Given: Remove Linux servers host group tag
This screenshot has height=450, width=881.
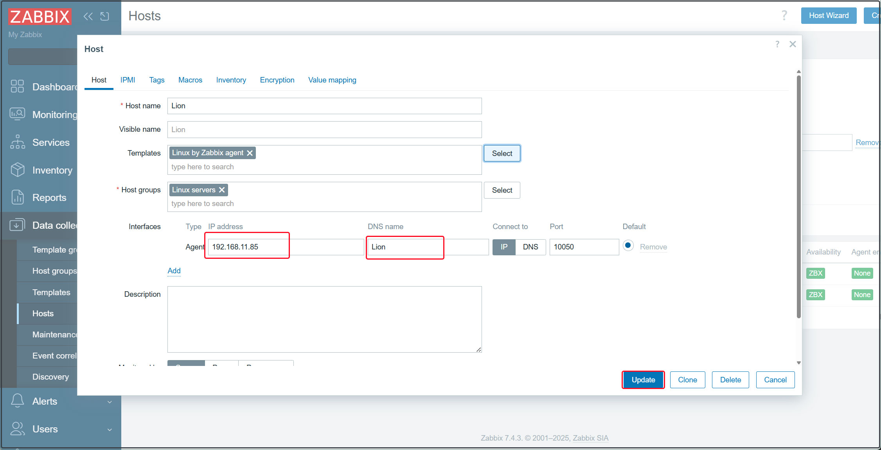Looking at the screenshot, I should [x=222, y=190].
